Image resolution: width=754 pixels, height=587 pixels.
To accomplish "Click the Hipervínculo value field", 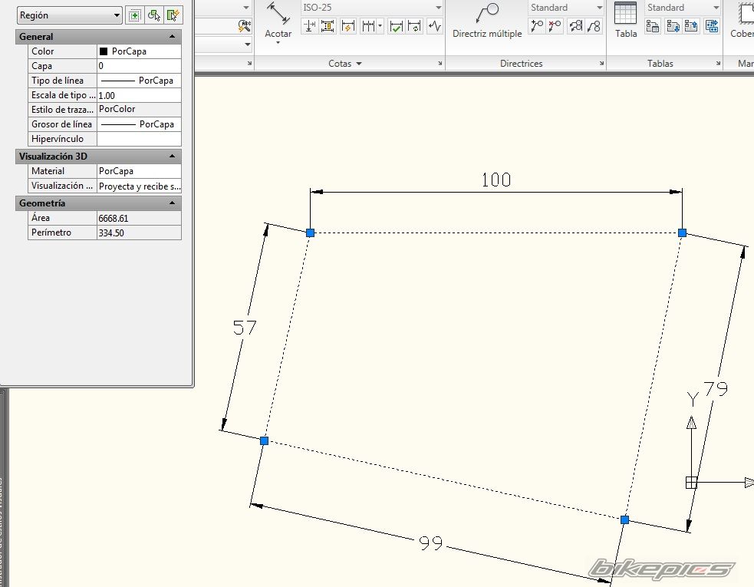I will tap(139, 139).
